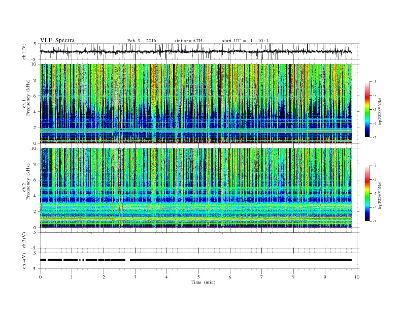The height and width of the screenshot is (311, 402).
Task: Click the "6" tick on the time axis
Action: 230,277
